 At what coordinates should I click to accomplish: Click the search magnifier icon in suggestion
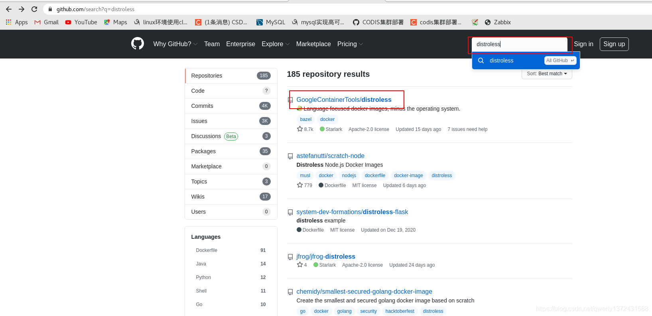tap(481, 60)
